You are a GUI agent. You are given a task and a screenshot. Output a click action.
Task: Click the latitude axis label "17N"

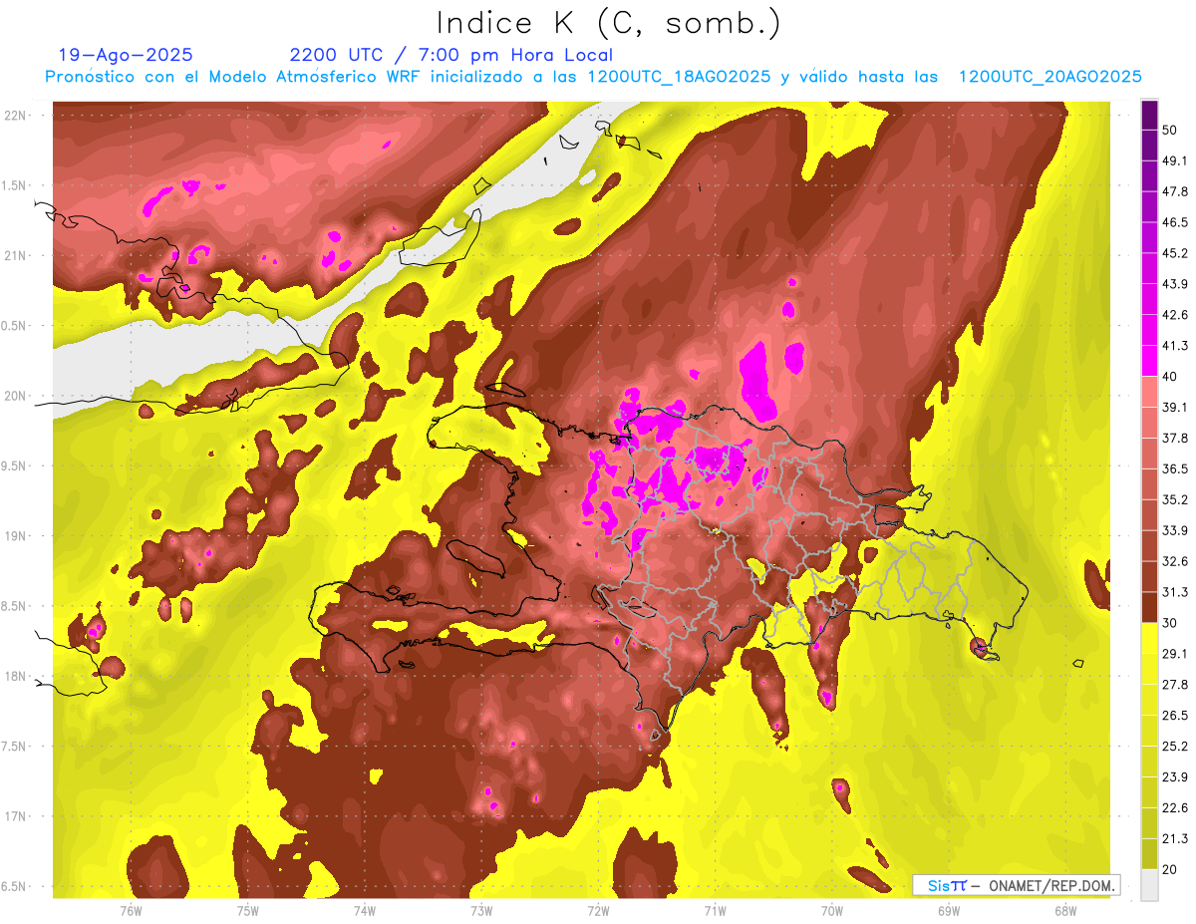coord(16,816)
